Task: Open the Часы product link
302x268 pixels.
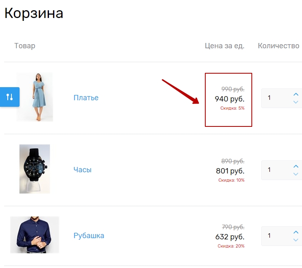Action: coord(82,170)
